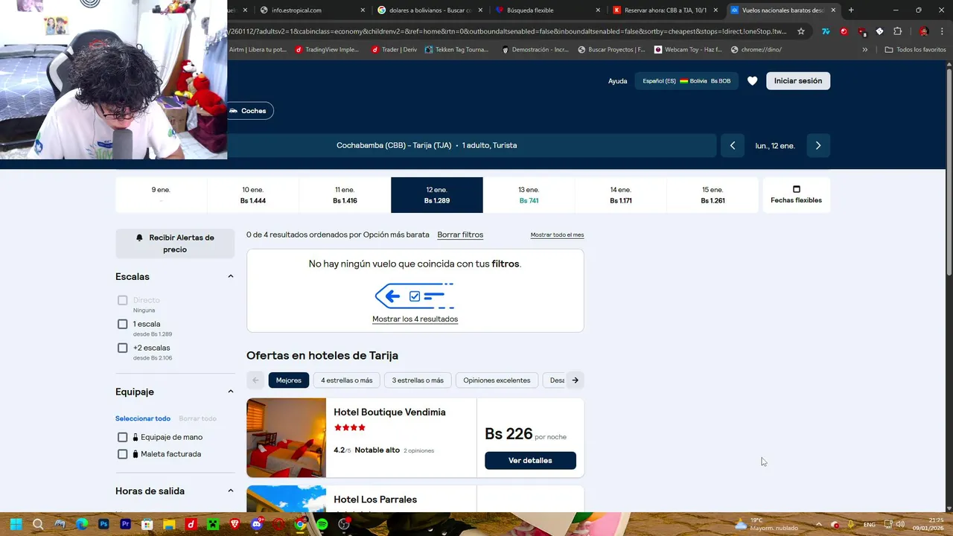Open Todos los favoritos bookmarks folder

915,50
